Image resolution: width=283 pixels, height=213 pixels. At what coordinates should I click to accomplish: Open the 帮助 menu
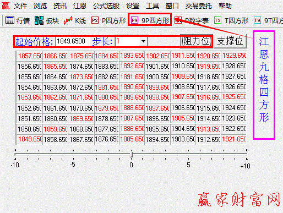(x=225, y=6)
